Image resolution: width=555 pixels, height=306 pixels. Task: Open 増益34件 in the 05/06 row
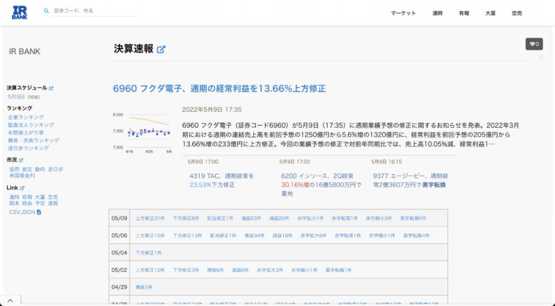(255, 235)
